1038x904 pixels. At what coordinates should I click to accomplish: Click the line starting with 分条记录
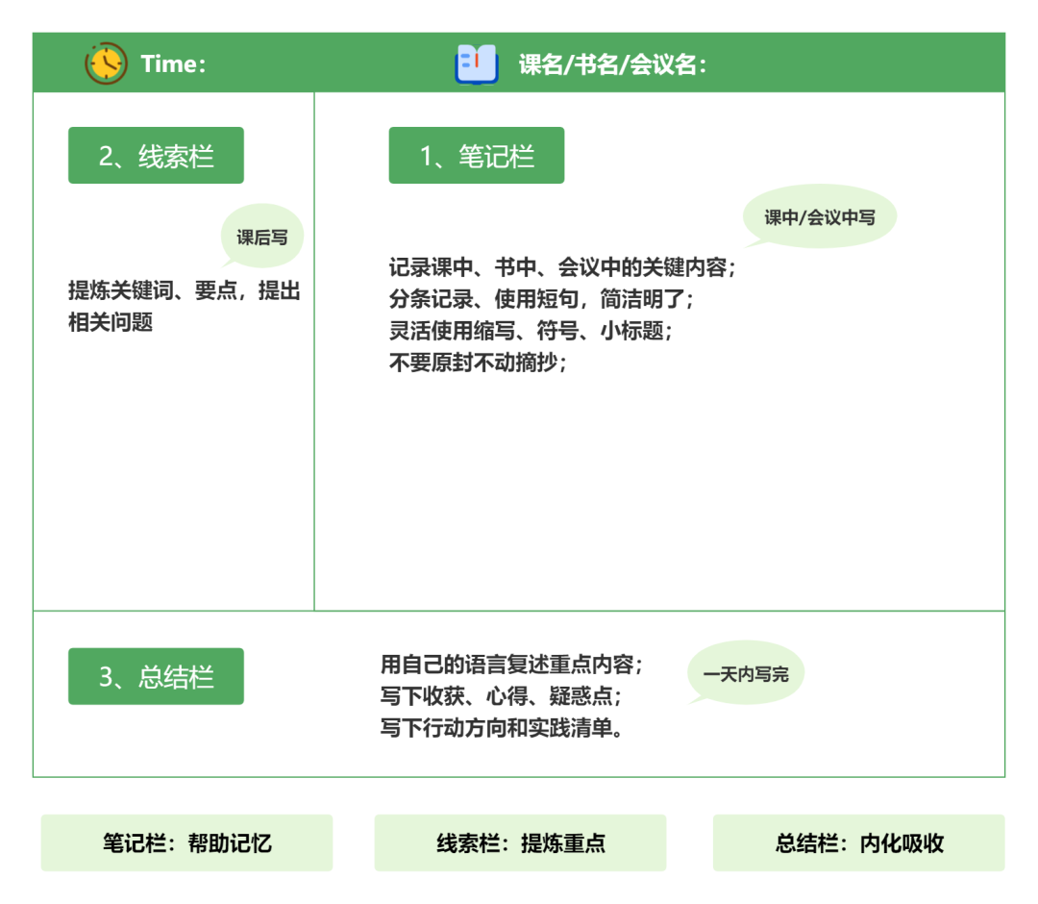pyautogui.click(x=541, y=299)
